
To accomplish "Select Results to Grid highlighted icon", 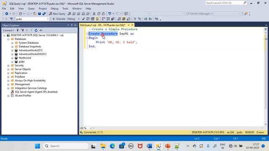I will tap(124, 19).
